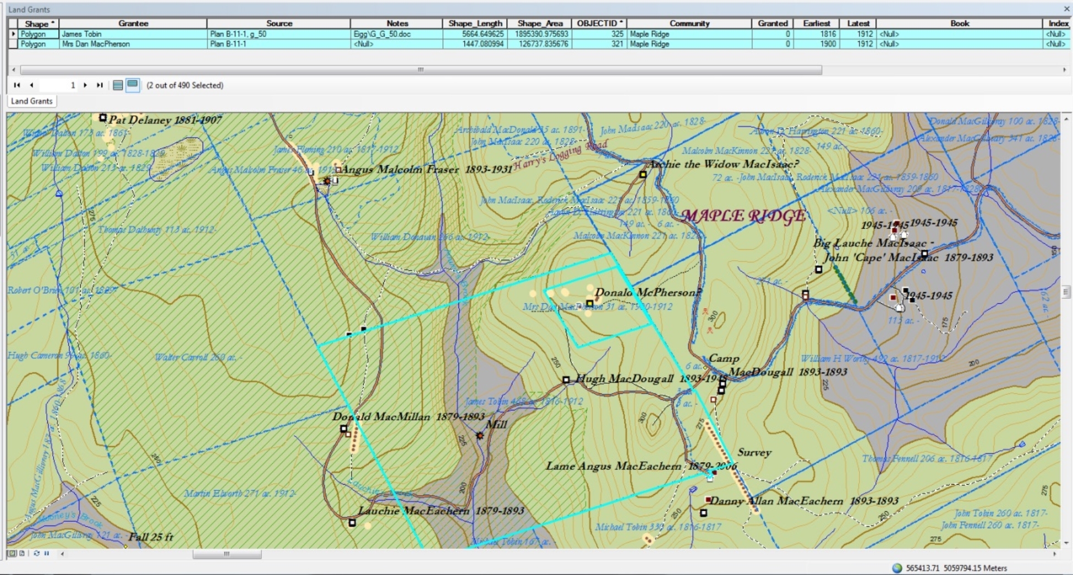The image size is (1073, 575).
Task: Move to the previous table record
Action: [x=31, y=85]
